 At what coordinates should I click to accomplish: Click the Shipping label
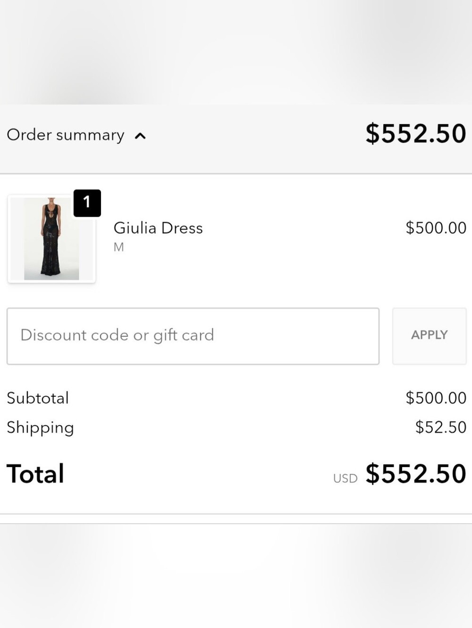coord(41,428)
